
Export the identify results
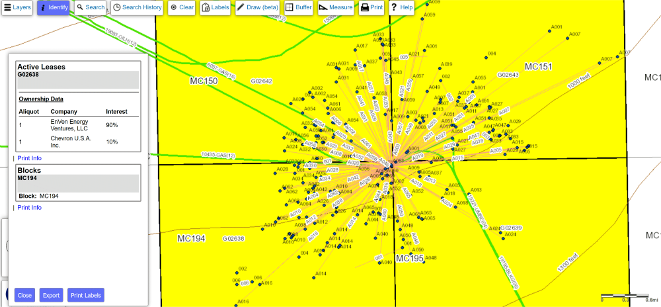(x=51, y=295)
